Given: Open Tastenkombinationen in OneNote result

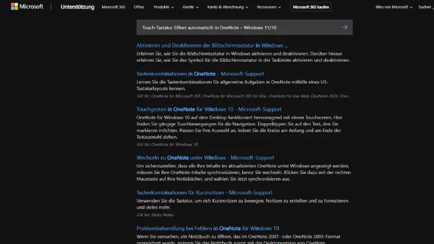Looking at the screenshot, I should [x=200, y=74].
